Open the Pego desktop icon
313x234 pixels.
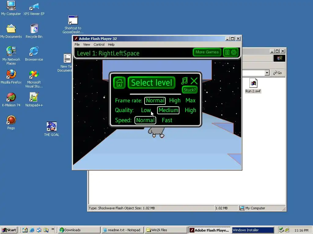point(11,122)
